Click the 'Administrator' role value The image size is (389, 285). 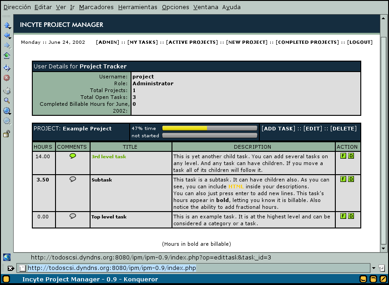[153, 83]
